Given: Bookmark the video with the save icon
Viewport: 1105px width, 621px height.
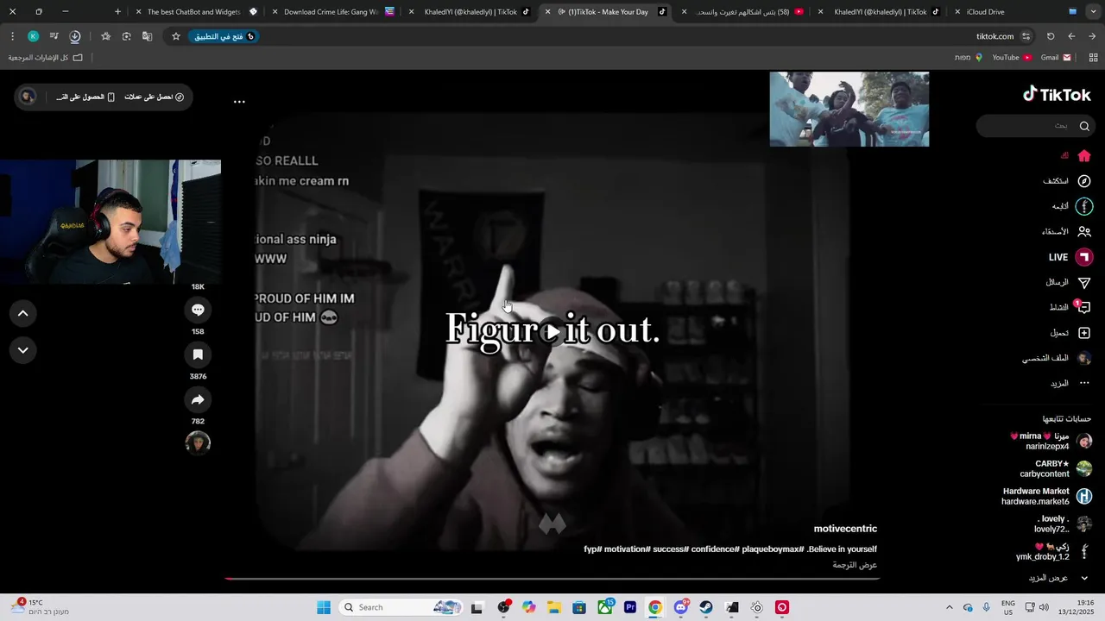Looking at the screenshot, I should click(198, 354).
